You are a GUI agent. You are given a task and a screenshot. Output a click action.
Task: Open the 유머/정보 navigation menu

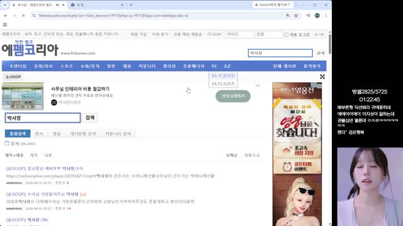tap(43, 66)
